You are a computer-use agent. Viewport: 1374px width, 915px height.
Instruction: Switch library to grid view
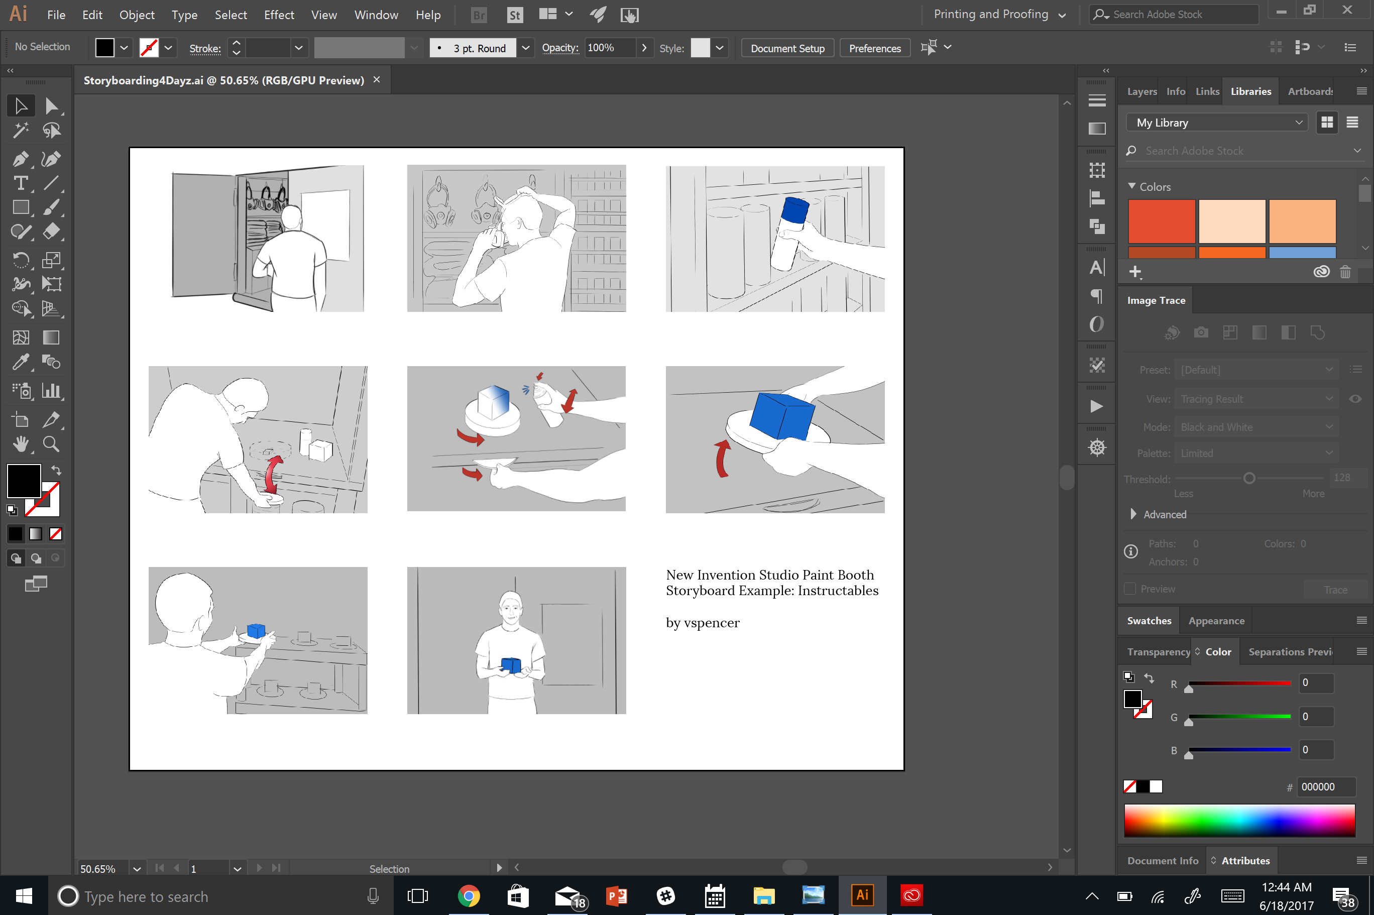pyautogui.click(x=1327, y=122)
